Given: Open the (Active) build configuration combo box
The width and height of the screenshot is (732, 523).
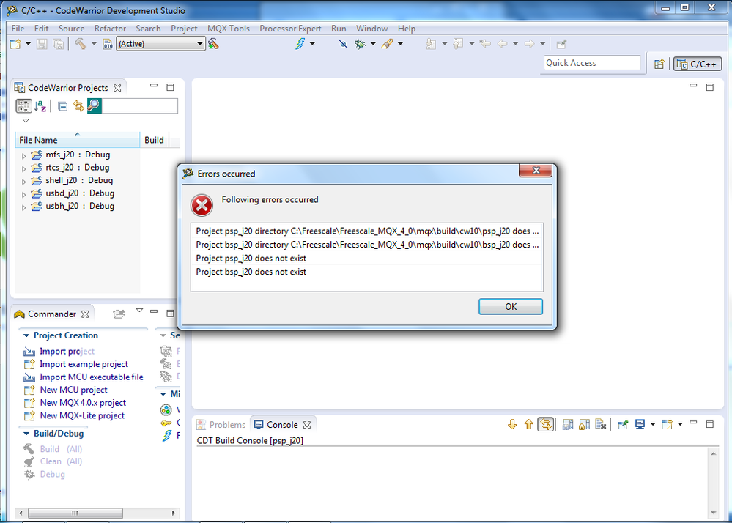Looking at the screenshot, I should (160, 44).
